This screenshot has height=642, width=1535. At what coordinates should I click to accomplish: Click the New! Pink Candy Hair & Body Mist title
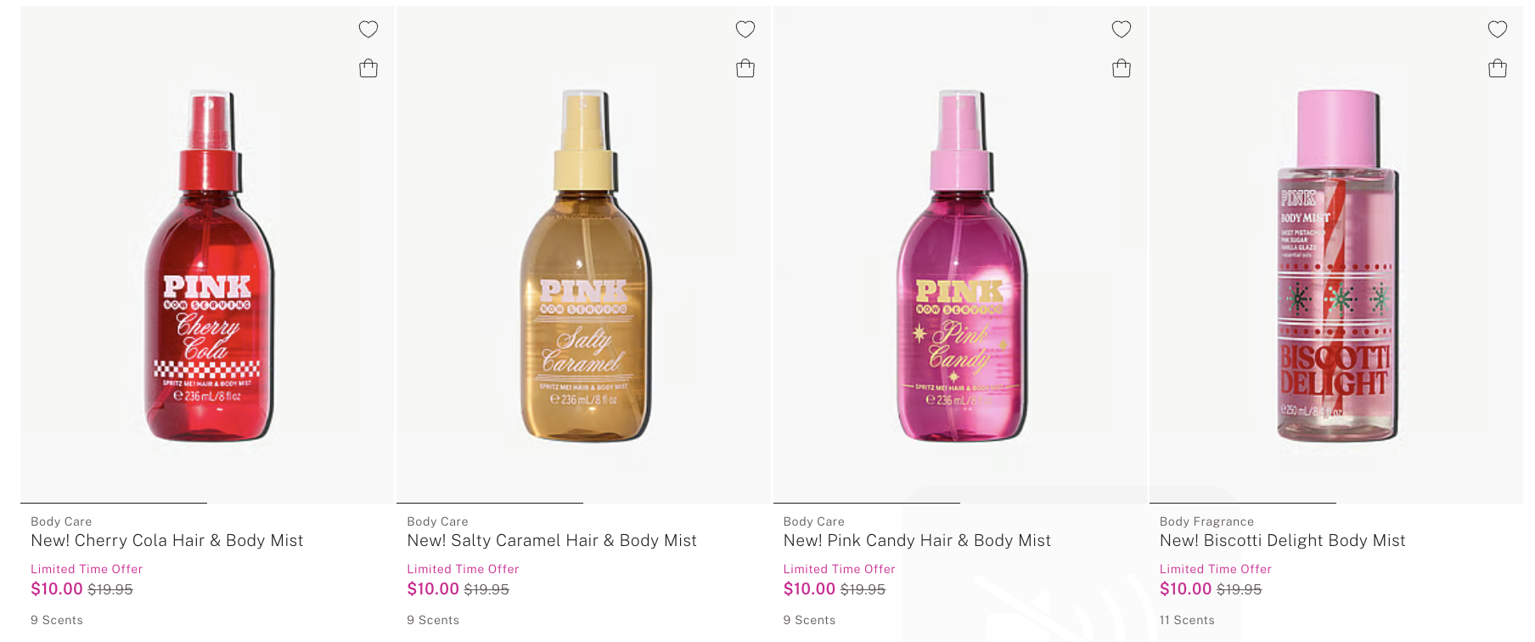(917, 541)
